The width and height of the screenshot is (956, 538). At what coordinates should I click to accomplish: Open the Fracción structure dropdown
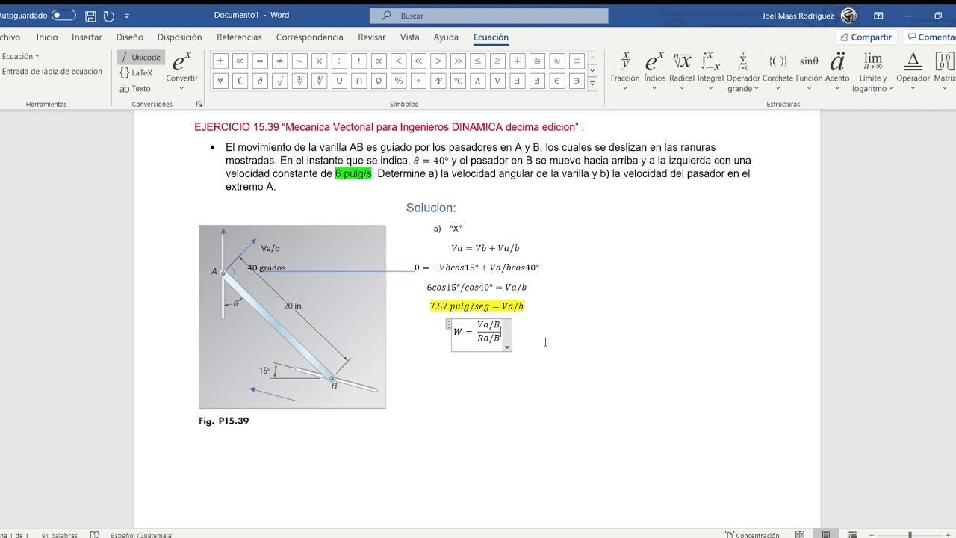[625, 72]
